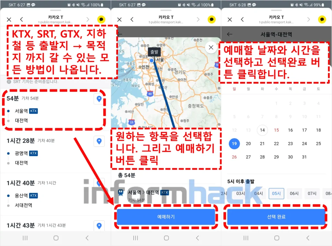Select the 54분 서울역 to 대전역 KTX route

[49, 110]
